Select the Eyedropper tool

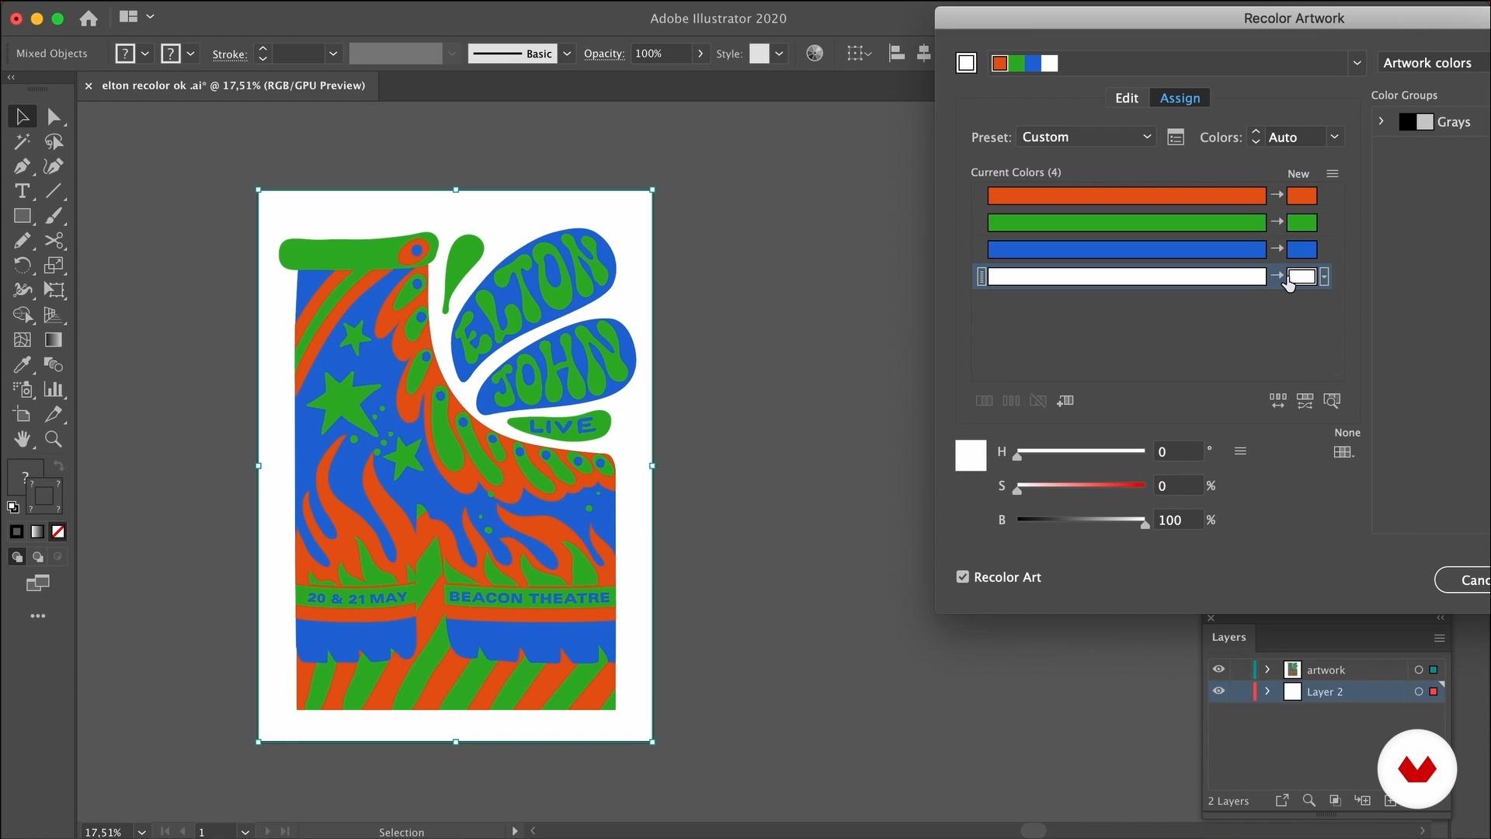pyautogui.click(x=22, y=365)
